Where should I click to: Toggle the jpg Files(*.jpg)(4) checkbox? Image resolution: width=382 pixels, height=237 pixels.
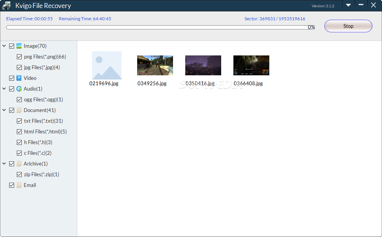pos(19,67)
